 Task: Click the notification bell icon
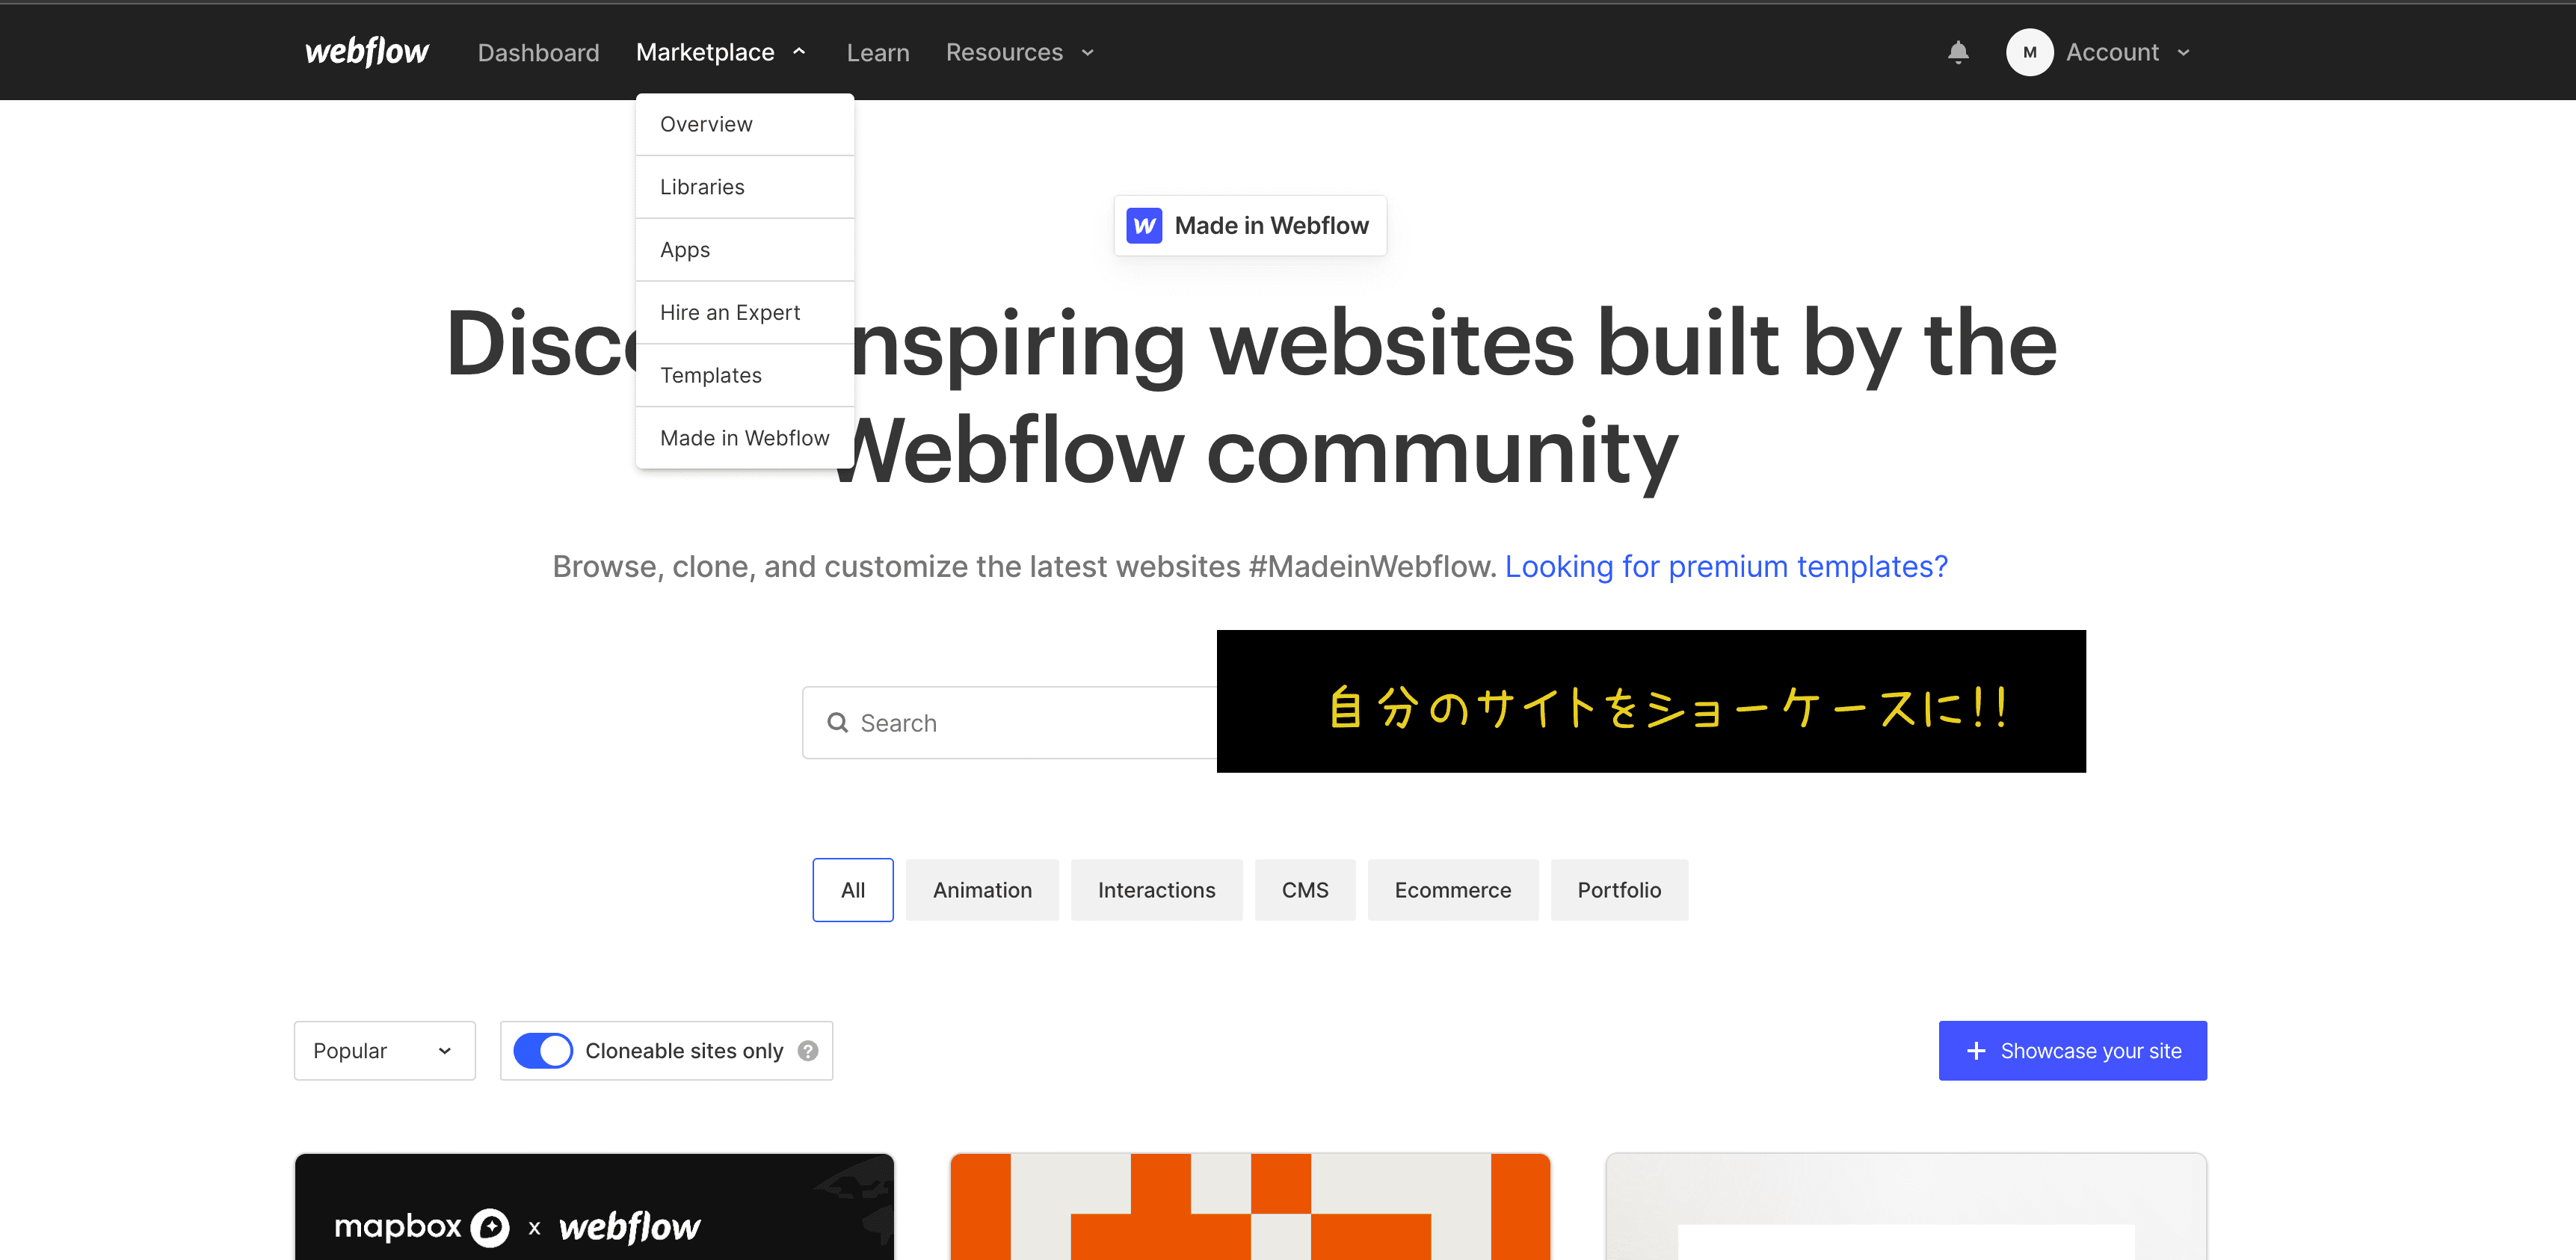pos(1959,52)
